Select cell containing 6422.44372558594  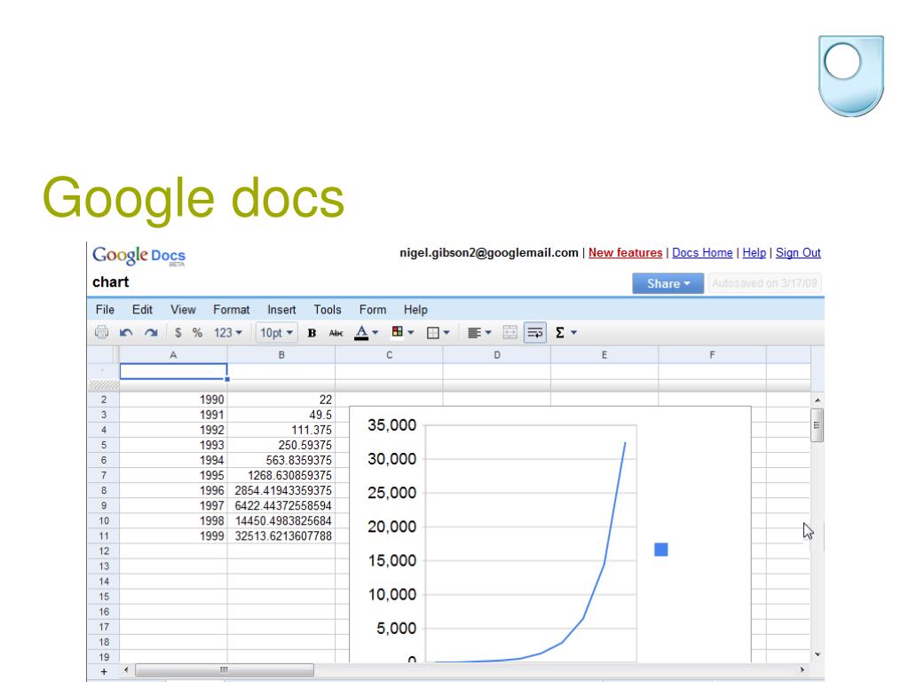click(281, 505)
